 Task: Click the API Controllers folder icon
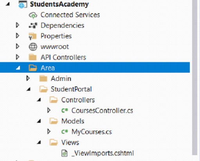coord(32,57)
